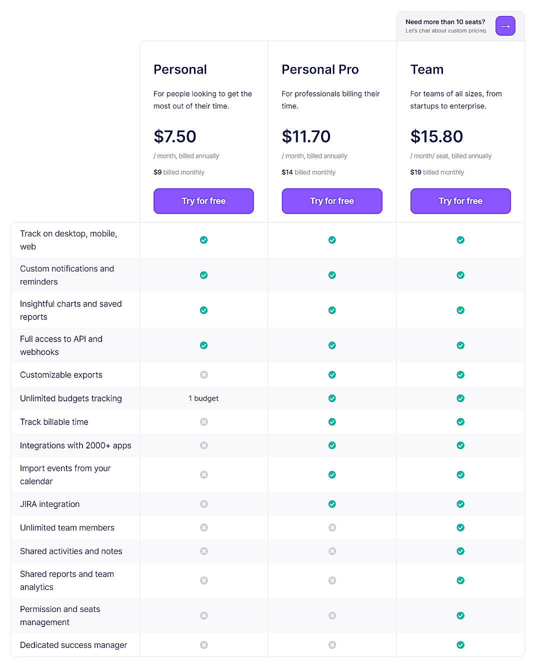This screenshot has height=671, width=535.
Task: Click the X for Personal Pro Permission management
Action: (x=331, y=615)
